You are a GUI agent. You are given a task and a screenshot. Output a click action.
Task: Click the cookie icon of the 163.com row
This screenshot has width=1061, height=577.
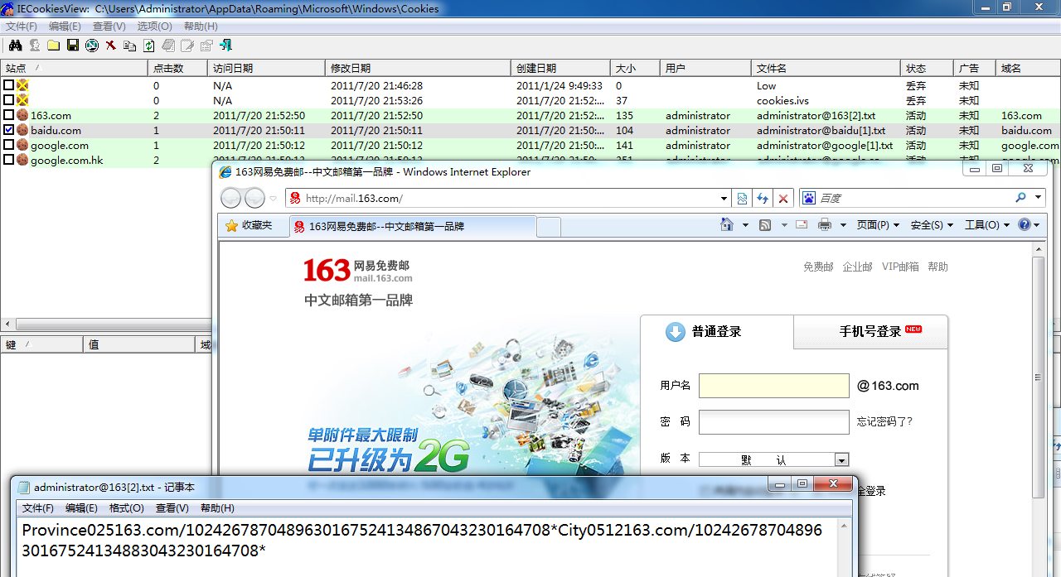22,116
